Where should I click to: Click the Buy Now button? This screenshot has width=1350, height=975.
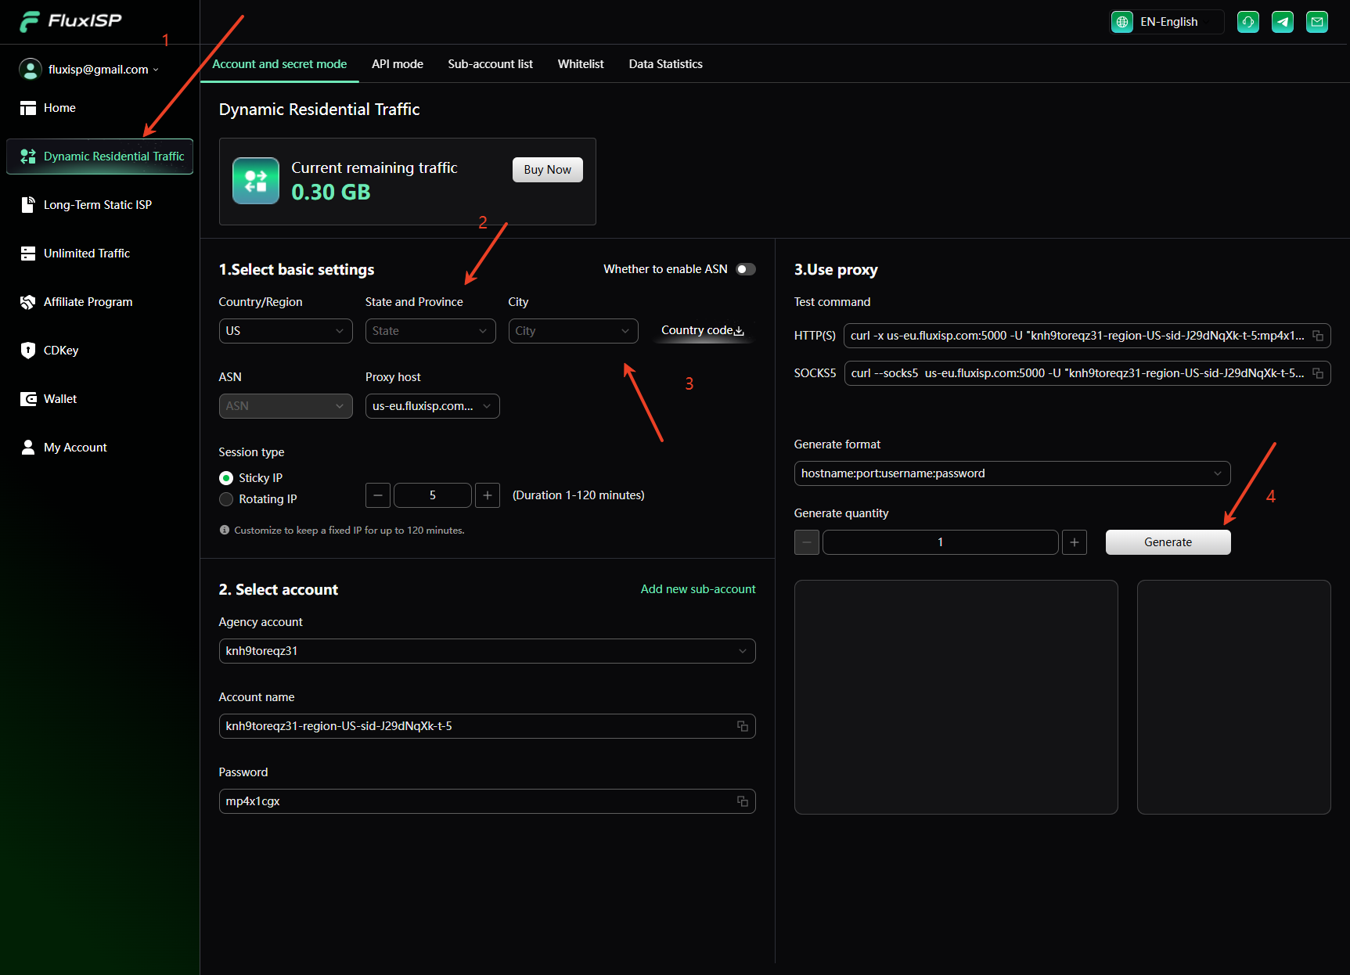[x=548, y=170]
